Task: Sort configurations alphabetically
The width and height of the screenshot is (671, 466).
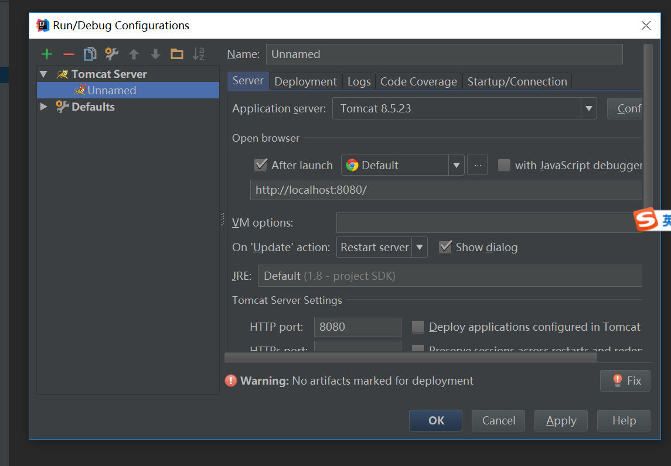Action: tap(199, 54)
